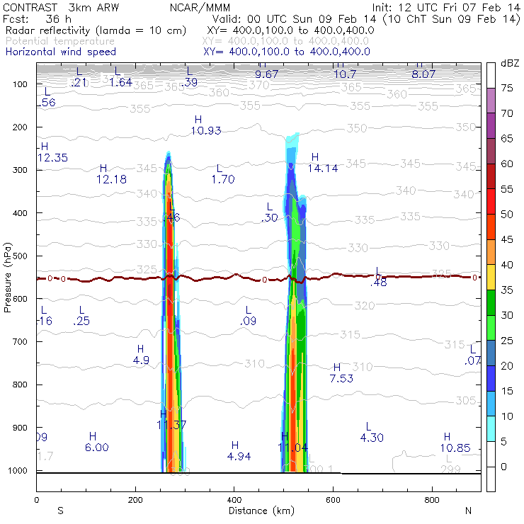Click the 'Distance (km)' horizontal axis label
This screenshot has width=524, height=524.
click(261, 511)
